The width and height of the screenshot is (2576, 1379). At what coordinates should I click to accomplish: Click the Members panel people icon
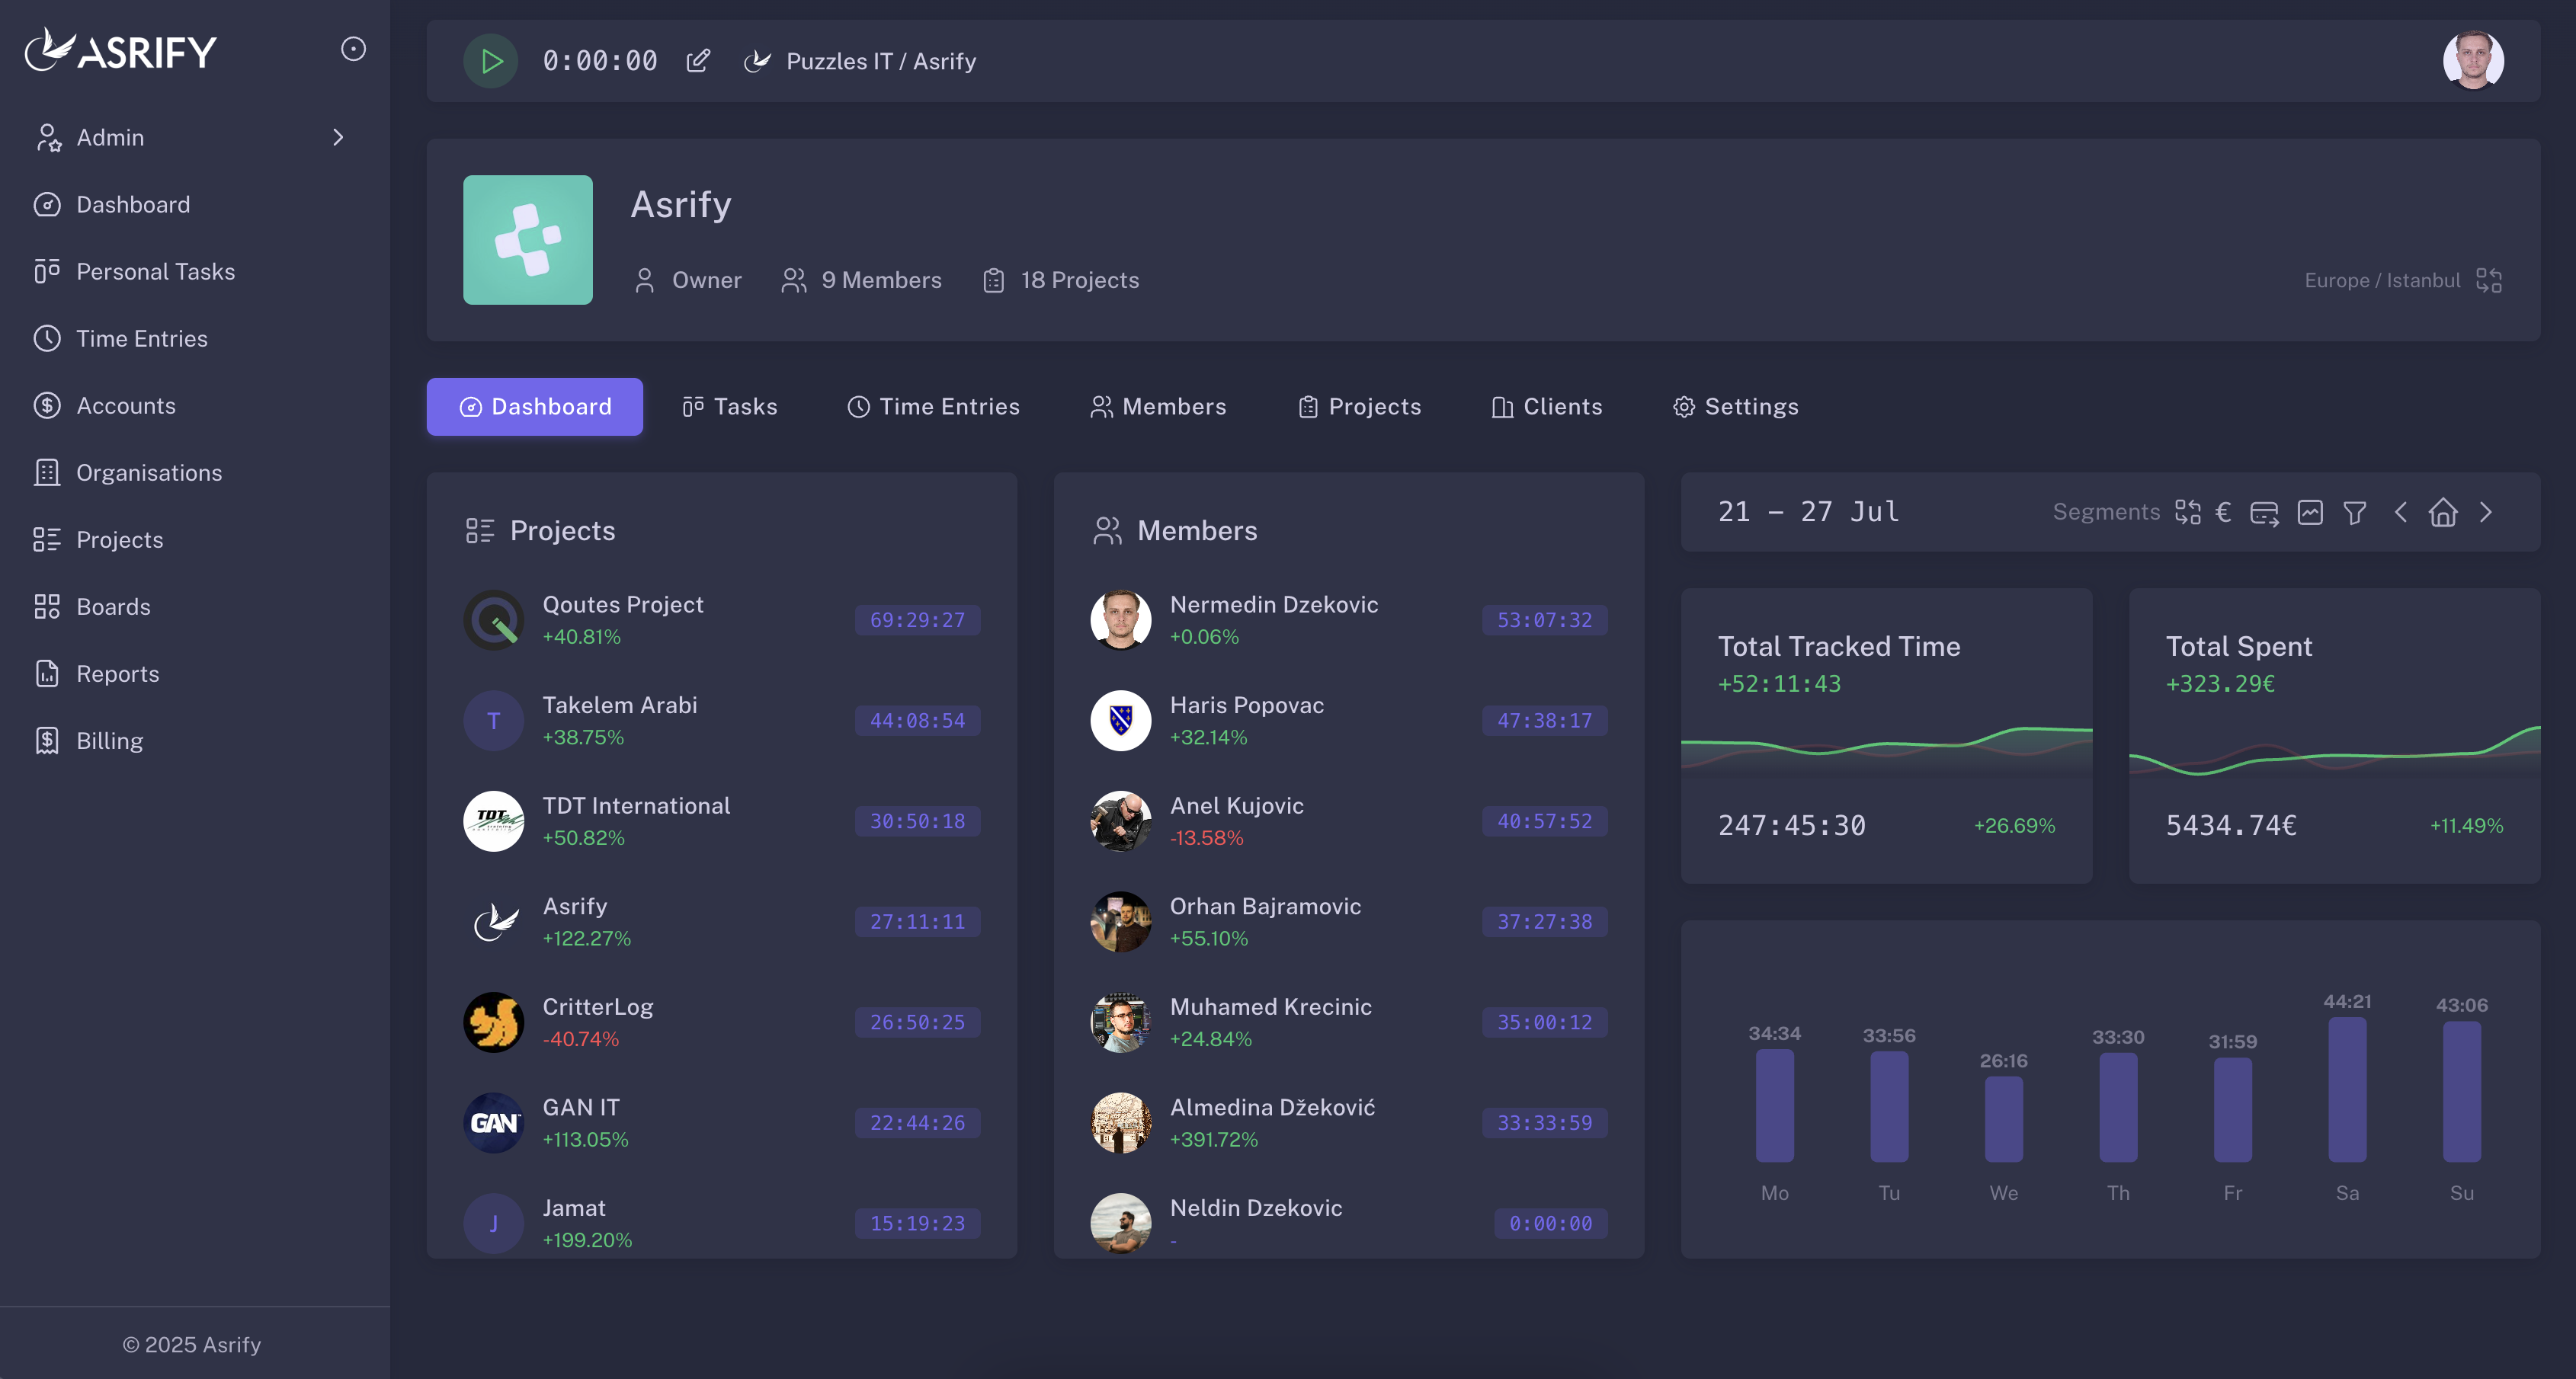tap(1107, 530)
